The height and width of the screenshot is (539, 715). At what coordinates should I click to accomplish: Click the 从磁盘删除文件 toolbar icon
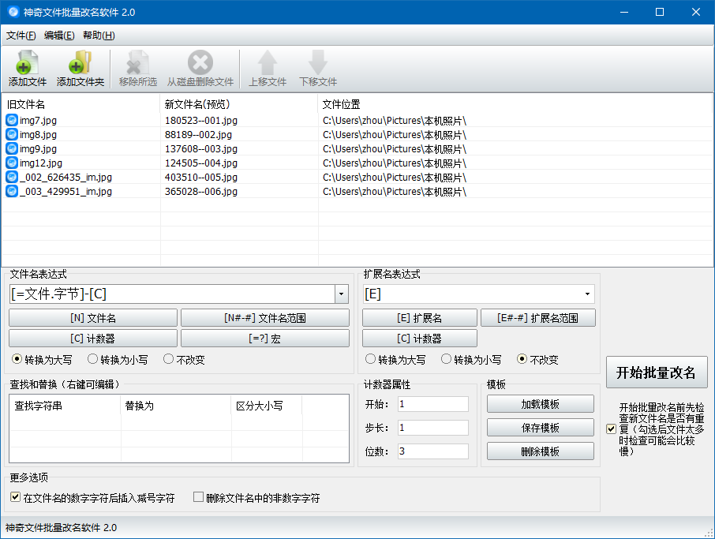(x=200, y=63)
